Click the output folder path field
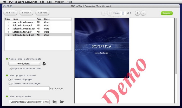Screen dimensions: 182x108 (x=29, y=102)
